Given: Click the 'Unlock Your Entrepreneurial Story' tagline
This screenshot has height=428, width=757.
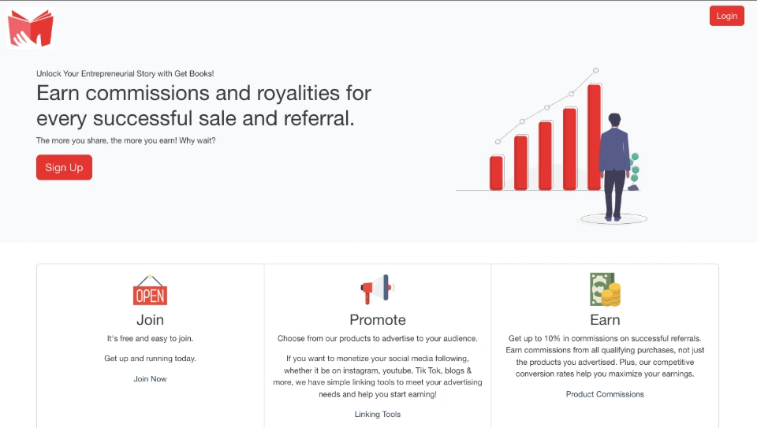Looking at the screenshot, I should pos(125,73).
